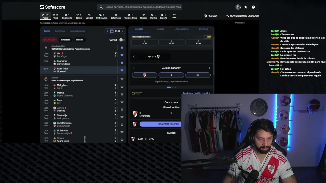The height and width of the screenshot is (183, 326).
Task: Switch to the Partidos tab
Action: [203, 29]
